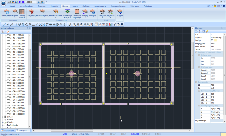Click the ScadaPro globe application button
Image resolution: width=226 pixels, height=136 pixels.
3,3
